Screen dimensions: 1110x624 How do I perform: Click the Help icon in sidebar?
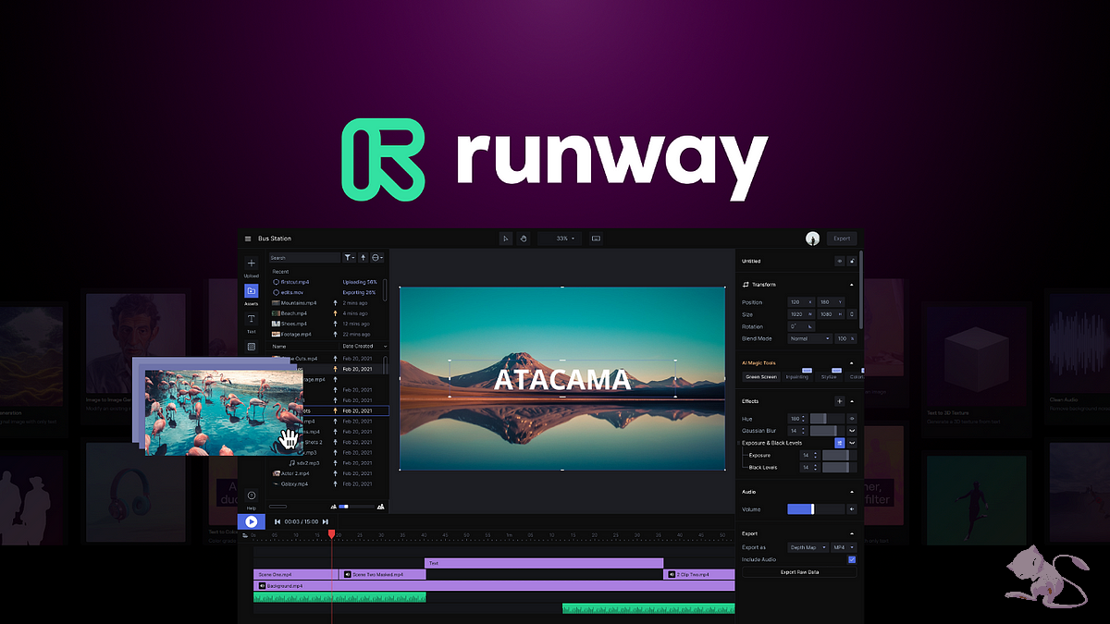[251, 496]
